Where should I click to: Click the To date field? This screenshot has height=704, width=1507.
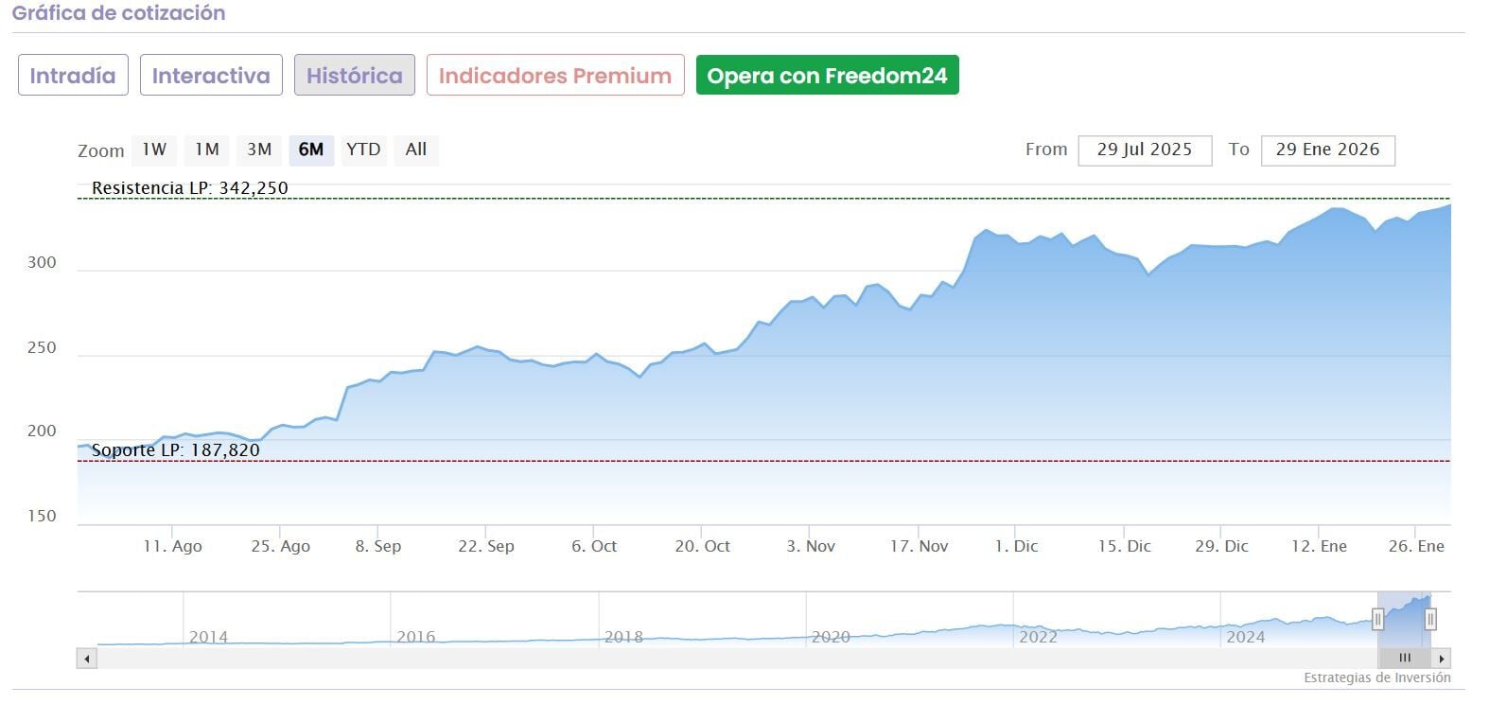click(x=1327, y=150)
